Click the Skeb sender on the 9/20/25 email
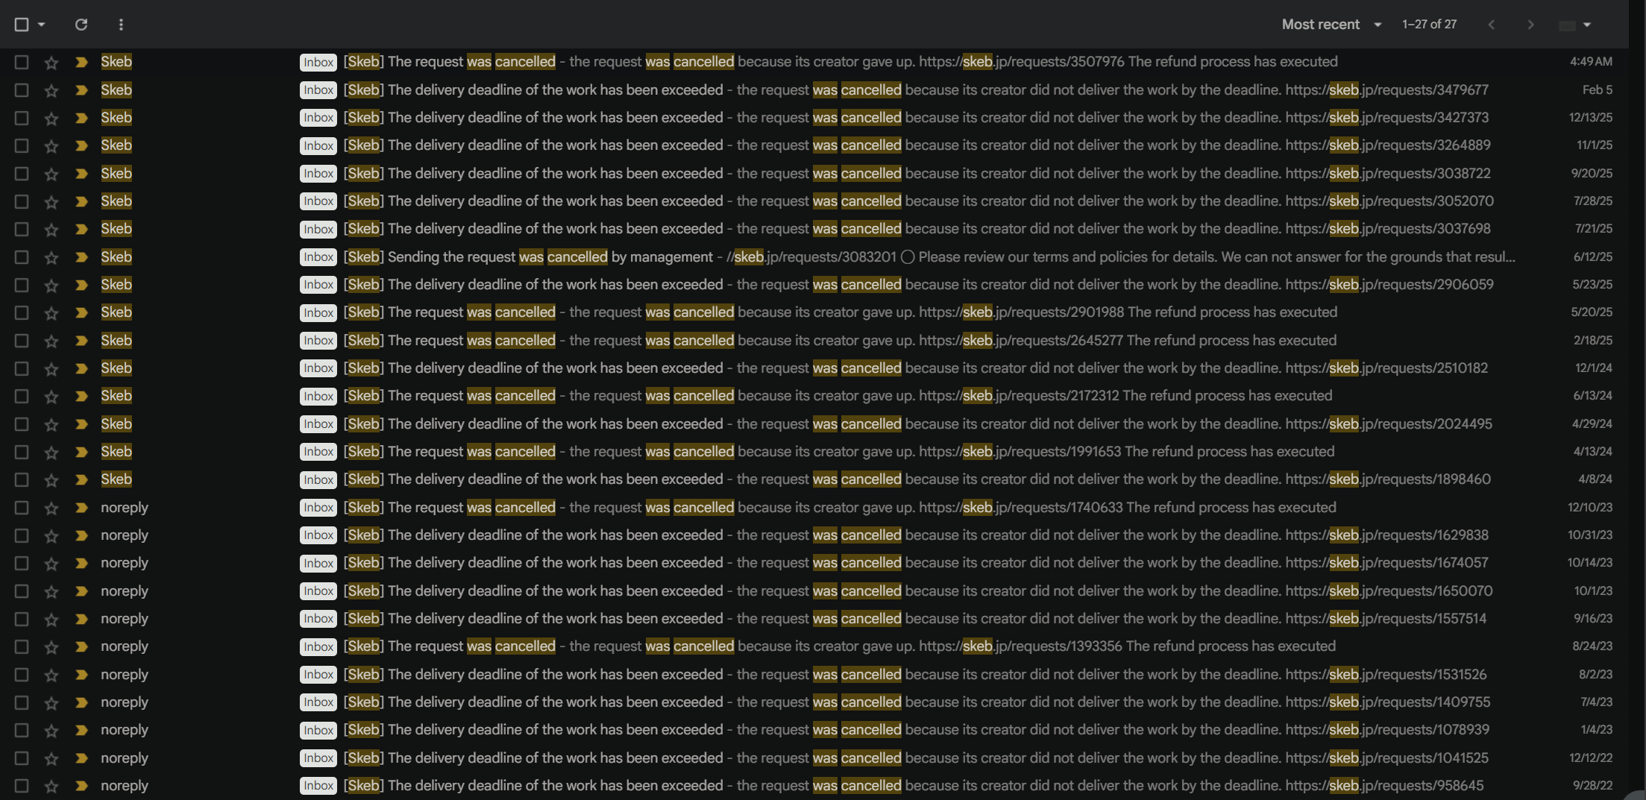The height and width of the screenshot is (800, 1646). 116,174
